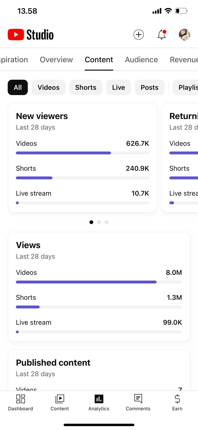
Task: Tap the Views Videos progress bar
Action: (x=99, y=282)
